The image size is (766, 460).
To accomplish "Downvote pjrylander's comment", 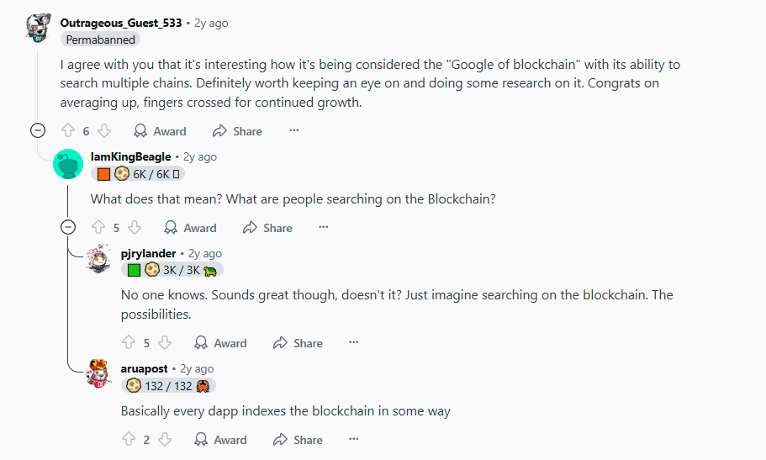I will coord(165,342).
